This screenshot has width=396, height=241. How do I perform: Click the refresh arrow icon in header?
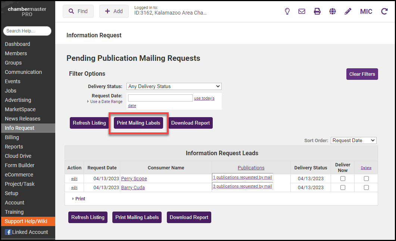(384, 11)
